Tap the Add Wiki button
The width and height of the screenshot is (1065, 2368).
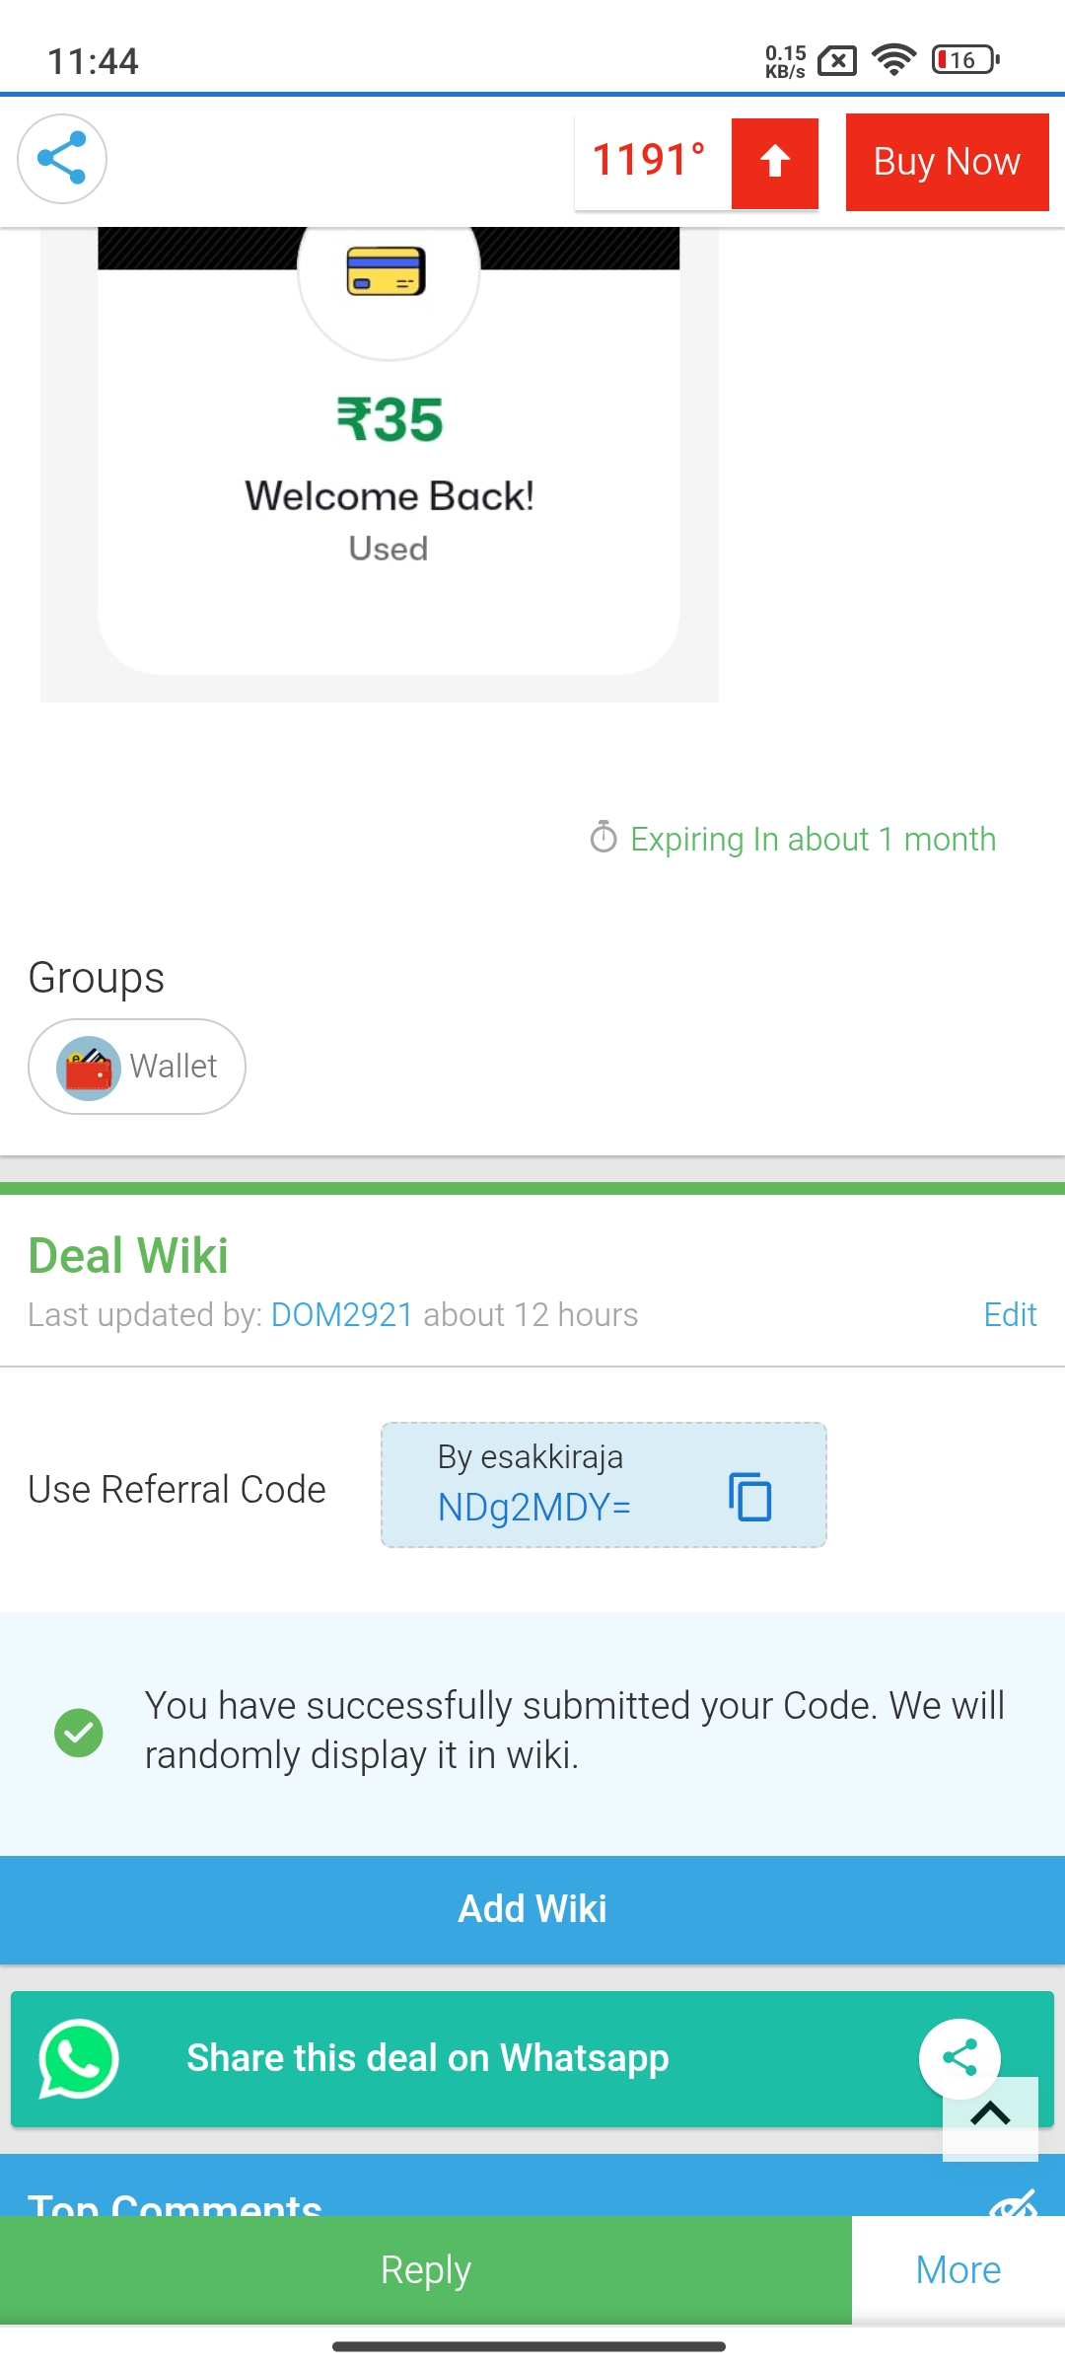point(532,1909)
